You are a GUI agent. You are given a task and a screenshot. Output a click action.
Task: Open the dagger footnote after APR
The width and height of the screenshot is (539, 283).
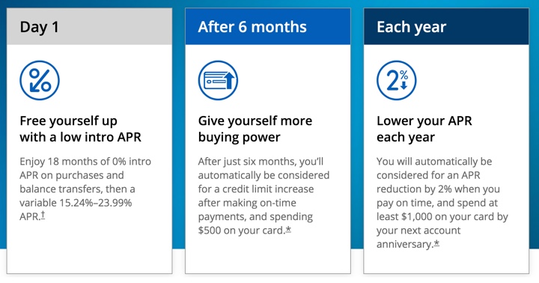(43, 216)
